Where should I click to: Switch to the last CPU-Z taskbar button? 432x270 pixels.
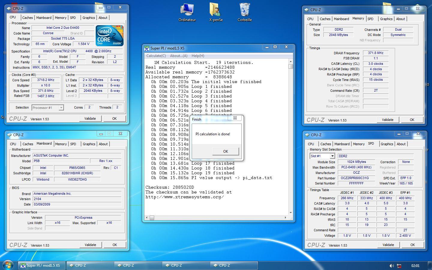tap(234, 265)
